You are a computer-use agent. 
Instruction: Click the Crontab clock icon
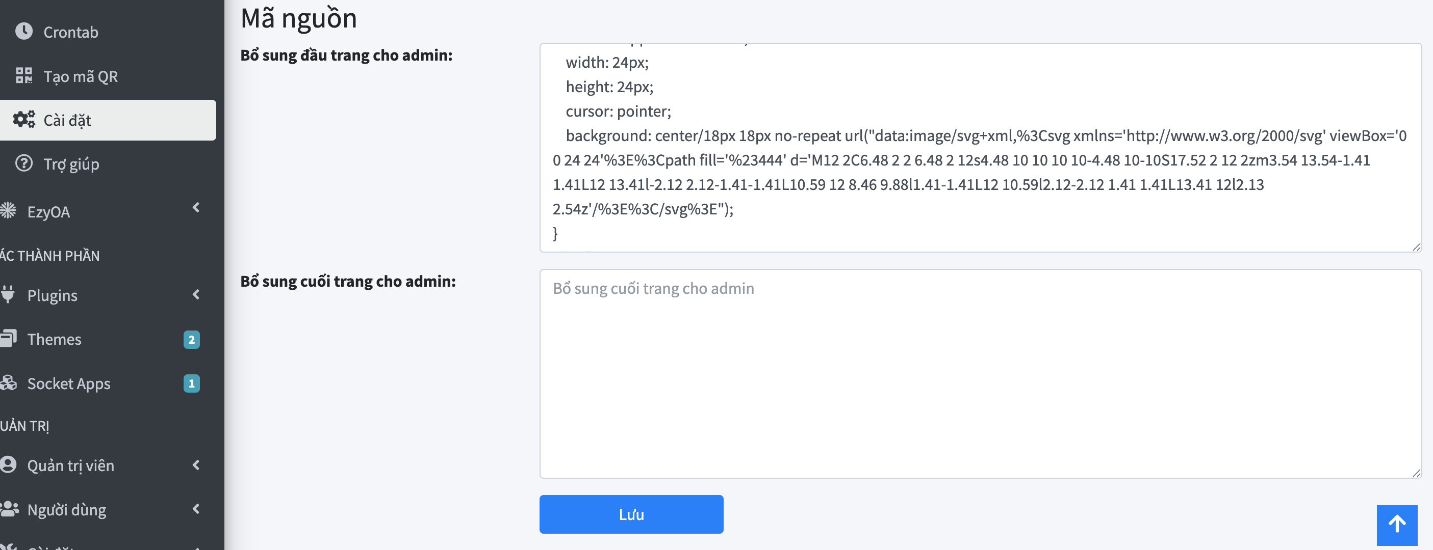point(24,32)
